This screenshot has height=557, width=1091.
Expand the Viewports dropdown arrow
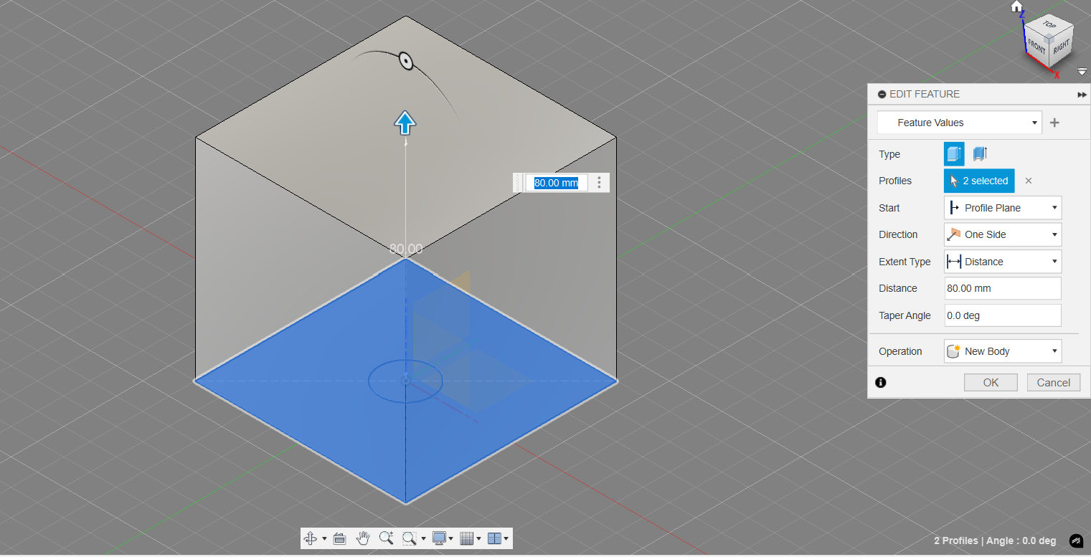coord(506,538)
